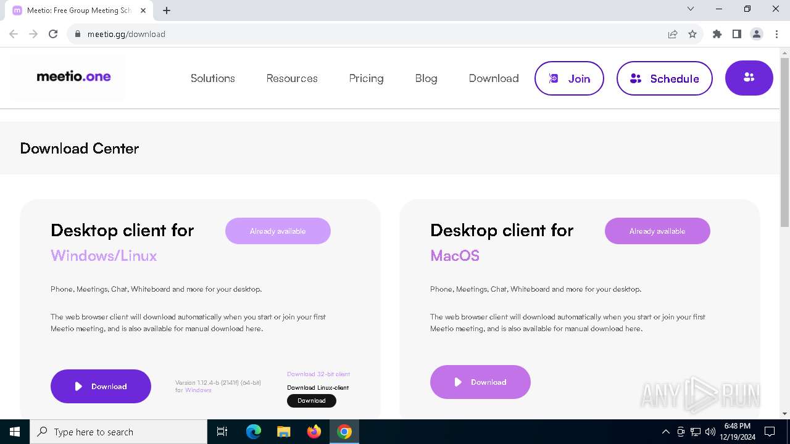Click the Schedule button
790x444 pixels.
coord(665,78)
